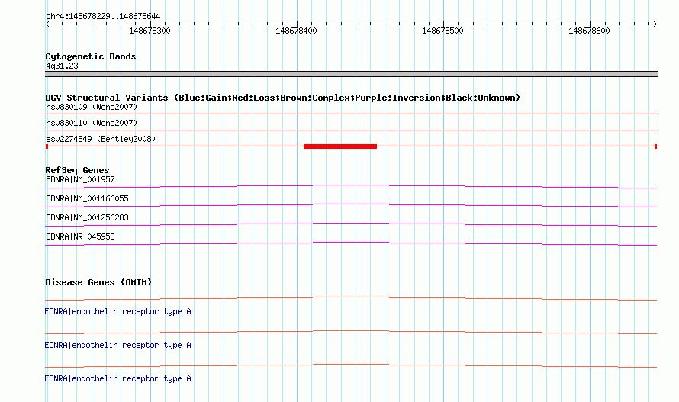Click the grey 4q31.23 cytogenetic band bar

coord(351,74)
